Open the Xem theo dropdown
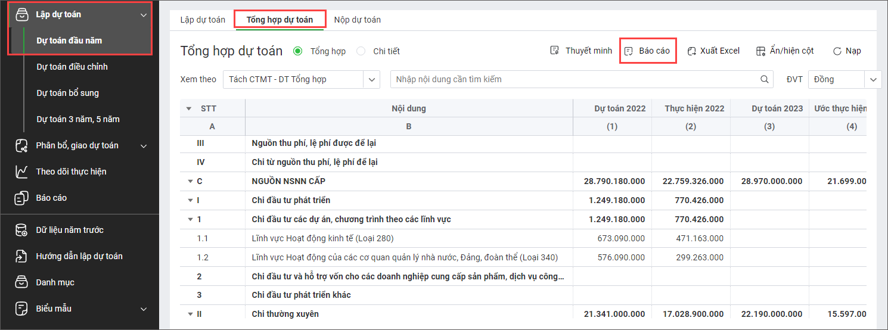The height and width of the screenshot is (330, 888). click(372, 79)
